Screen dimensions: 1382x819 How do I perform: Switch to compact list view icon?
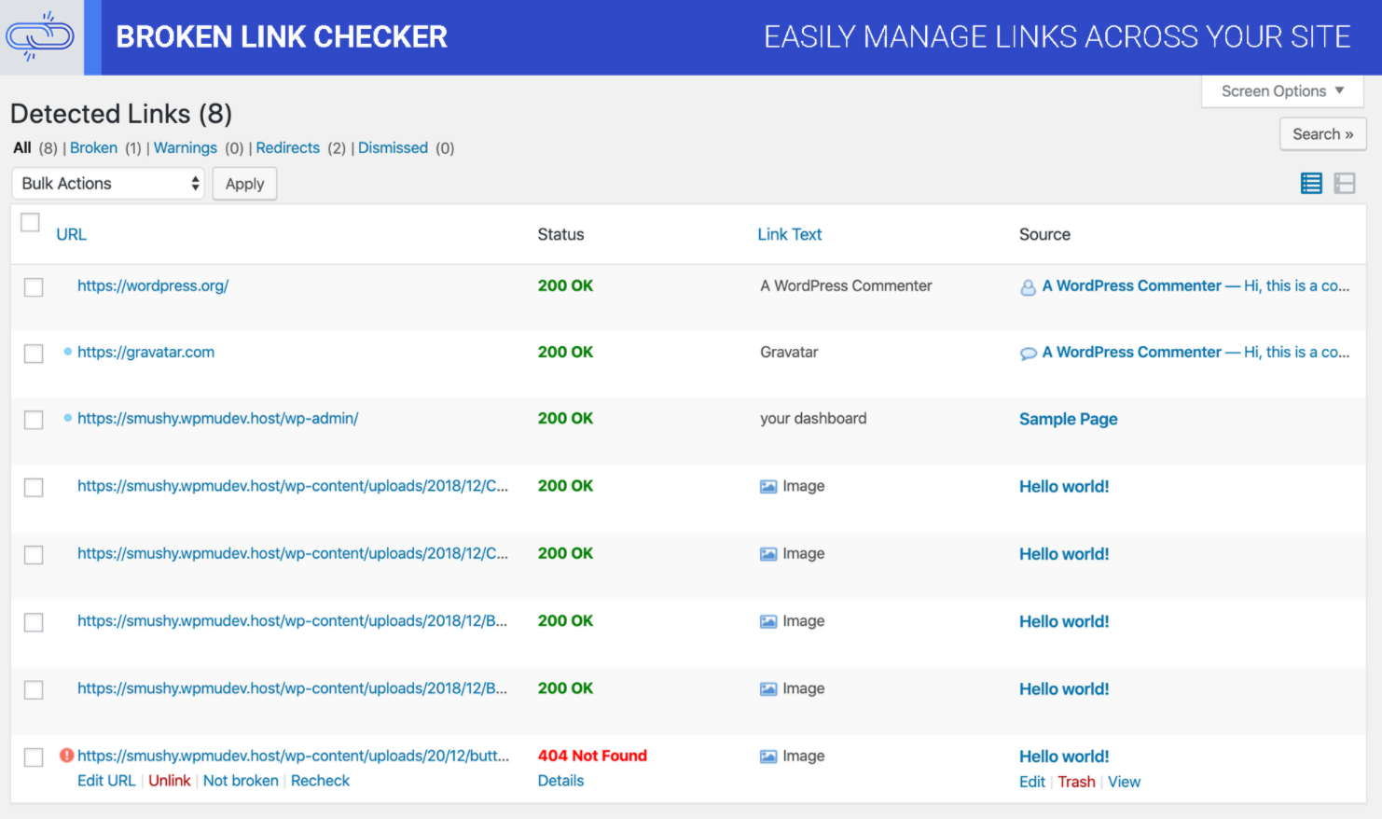[x=1311, y=184]
